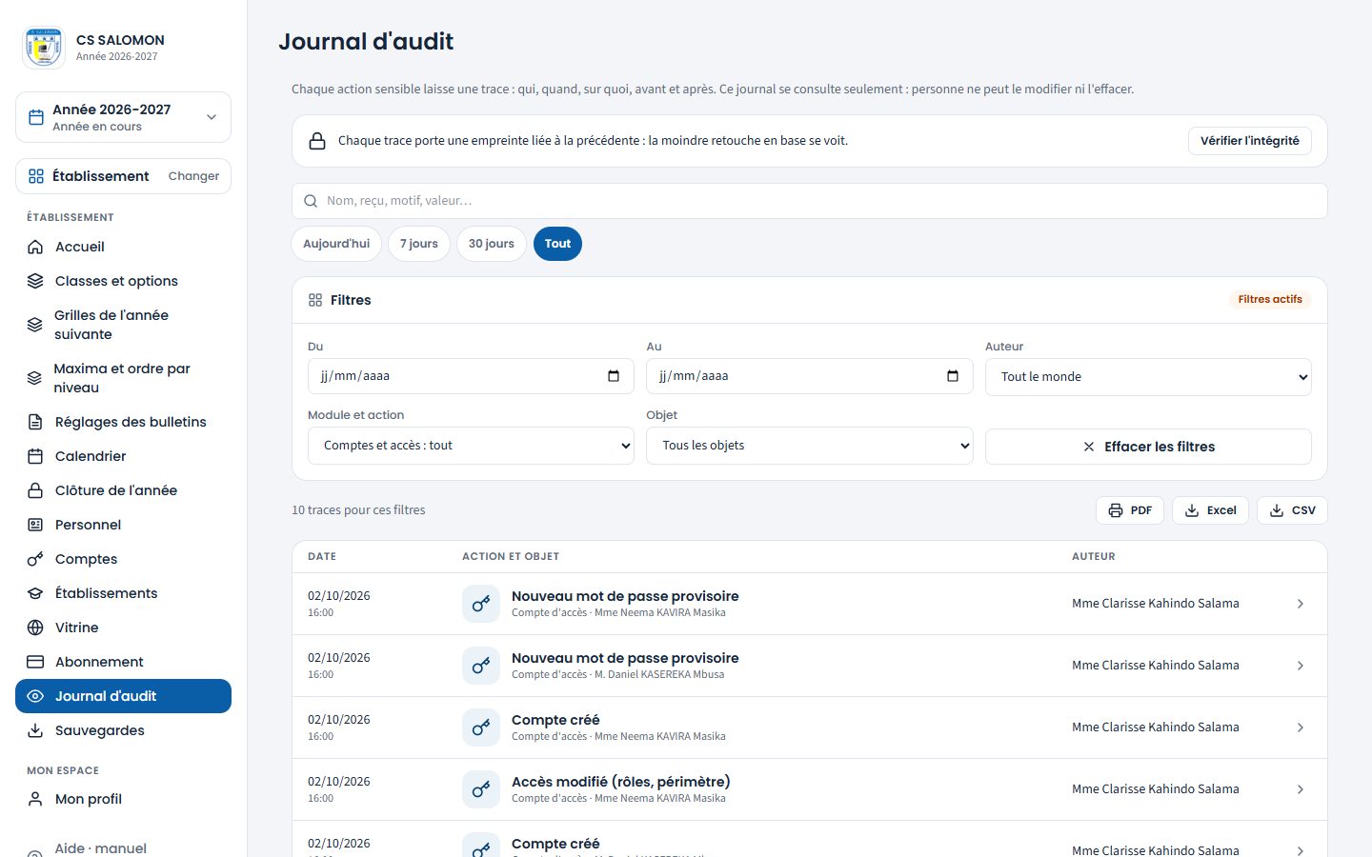The width and height of the screenshot is (1372, 857).
Task: Open the Auteur dropdown
Action: (1148, 377)
